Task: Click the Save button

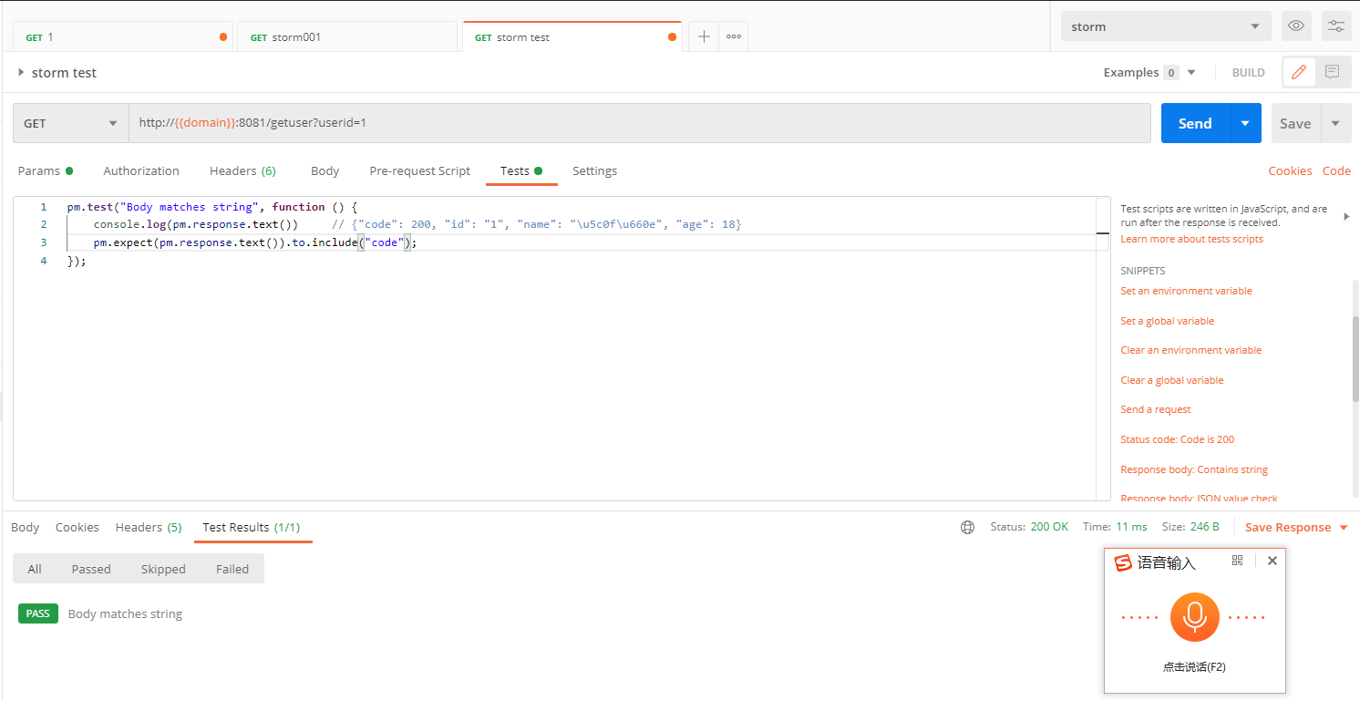Action: (1295, 123)
